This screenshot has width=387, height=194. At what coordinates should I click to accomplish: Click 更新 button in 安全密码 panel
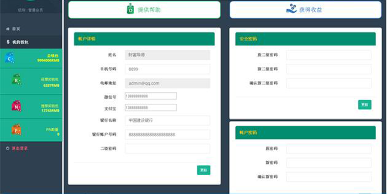365,105
